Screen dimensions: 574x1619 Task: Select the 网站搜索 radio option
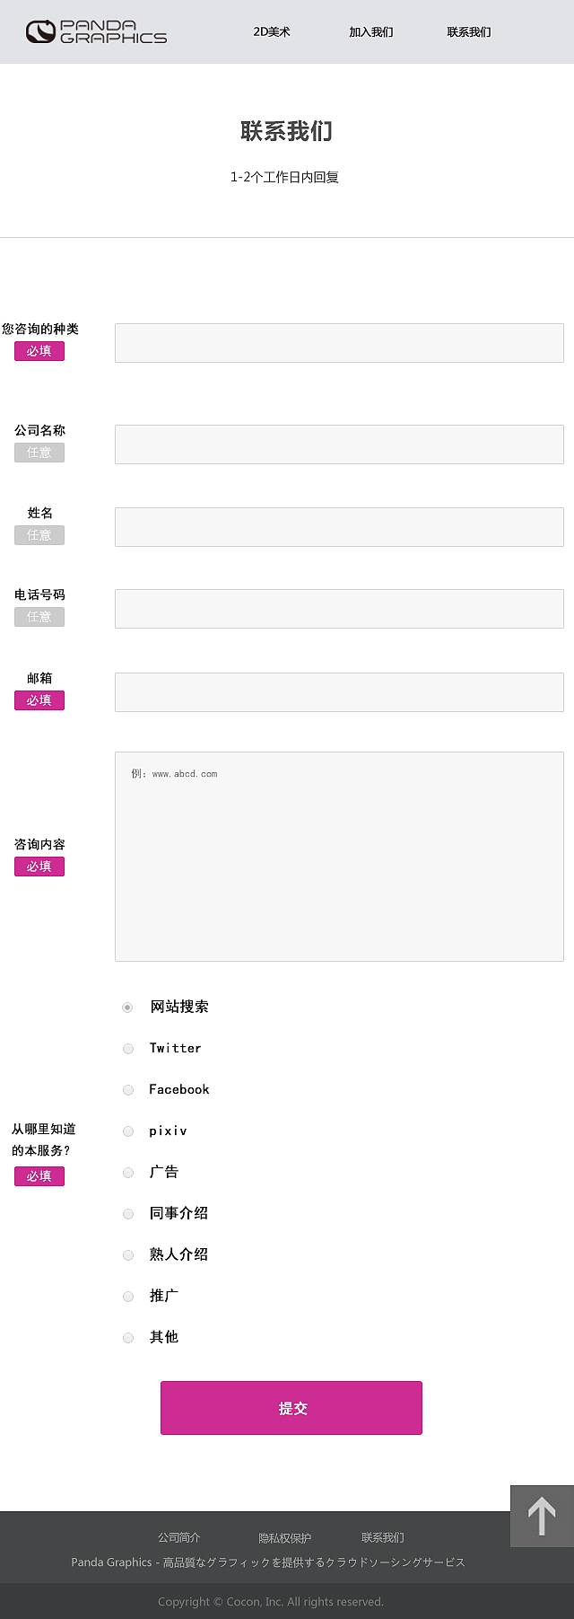pyautogui.click(x=127, y=1007)
